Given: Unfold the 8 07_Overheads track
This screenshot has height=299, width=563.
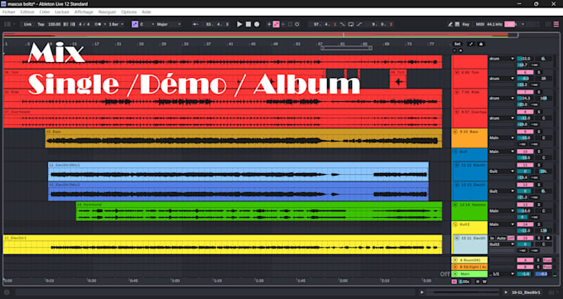Looking at the screenshot, I should 457,112.
